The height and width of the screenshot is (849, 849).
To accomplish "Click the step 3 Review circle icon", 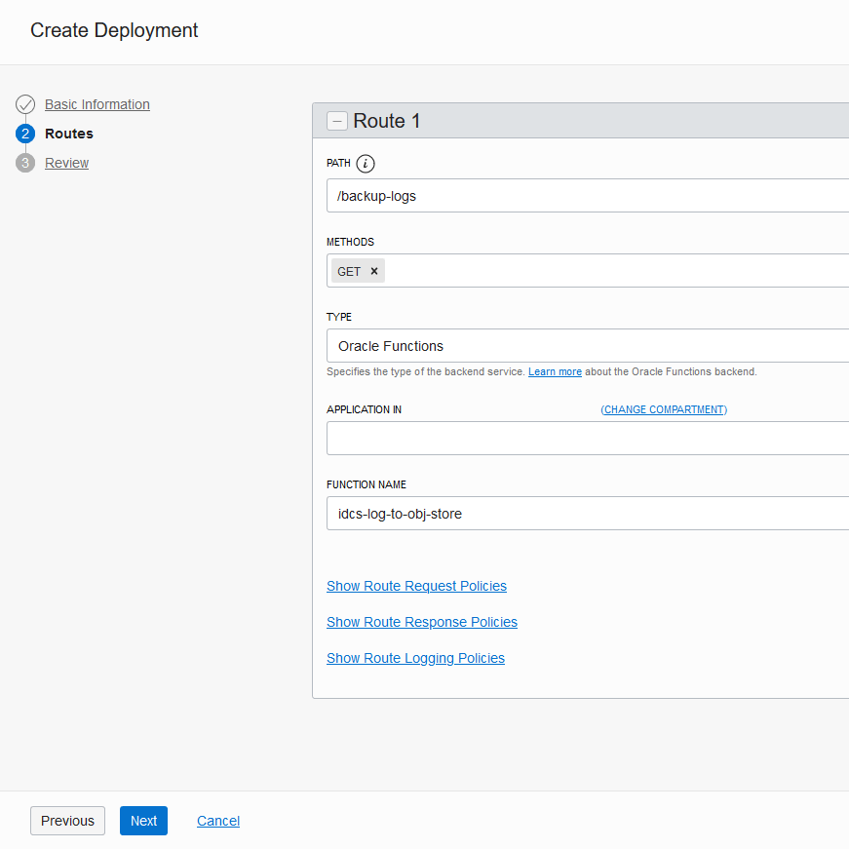I will [x=25, y=163].
